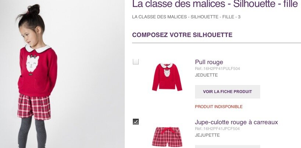Click the JEDUETTE label under Pull rouge
The height and width of the screenshot is (148, 301).
point(206,75)
